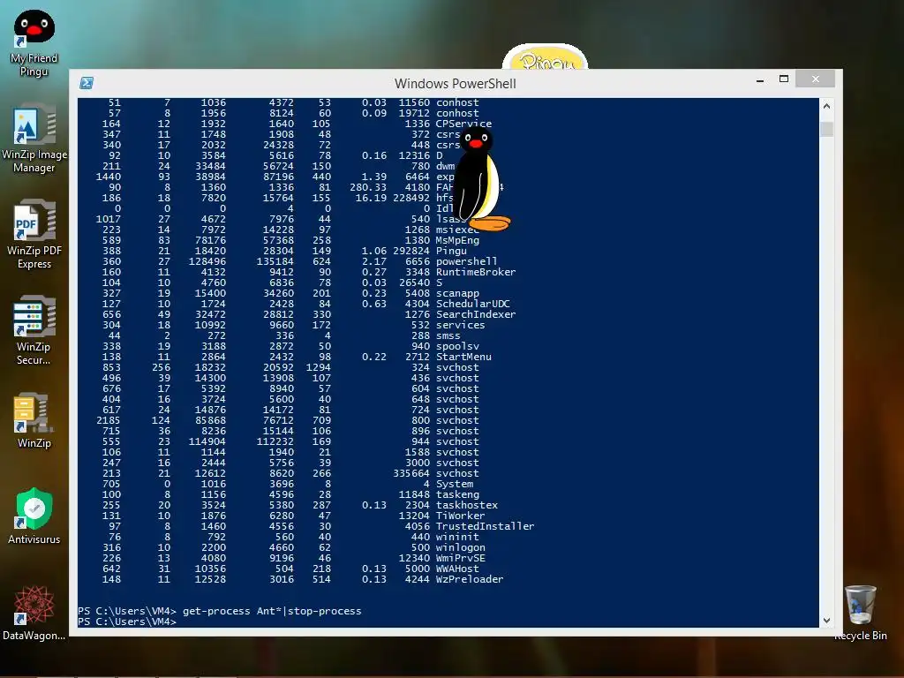Viewport: 904px width, 678px height.
Task: Click WWAHost process name
Action: tap(457, 569)
